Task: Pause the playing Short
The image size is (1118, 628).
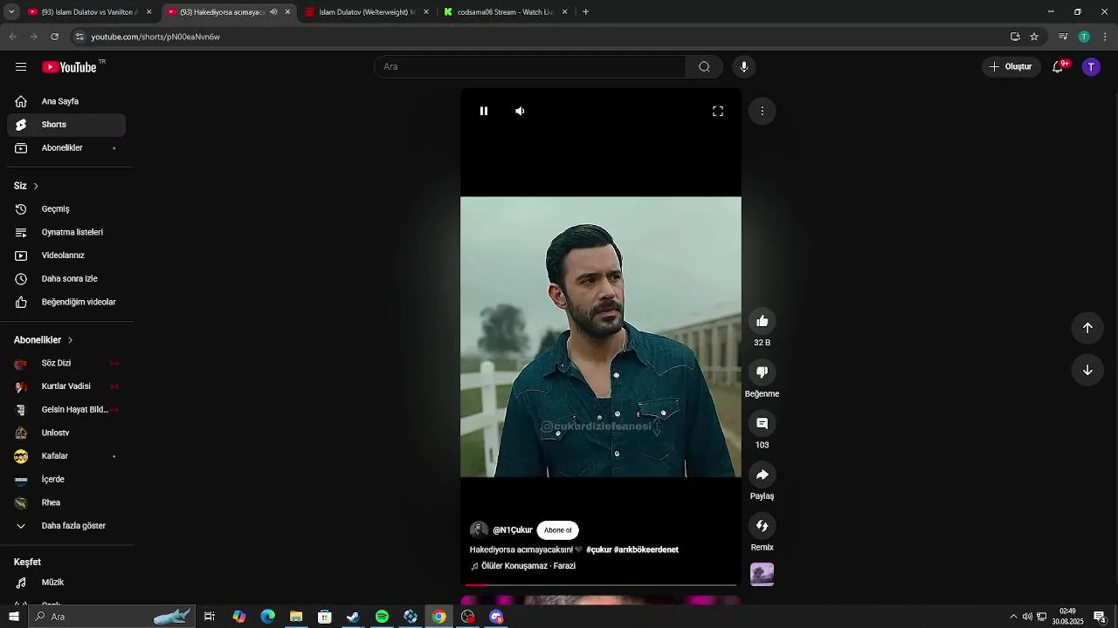Action: (x=484, y=111)
